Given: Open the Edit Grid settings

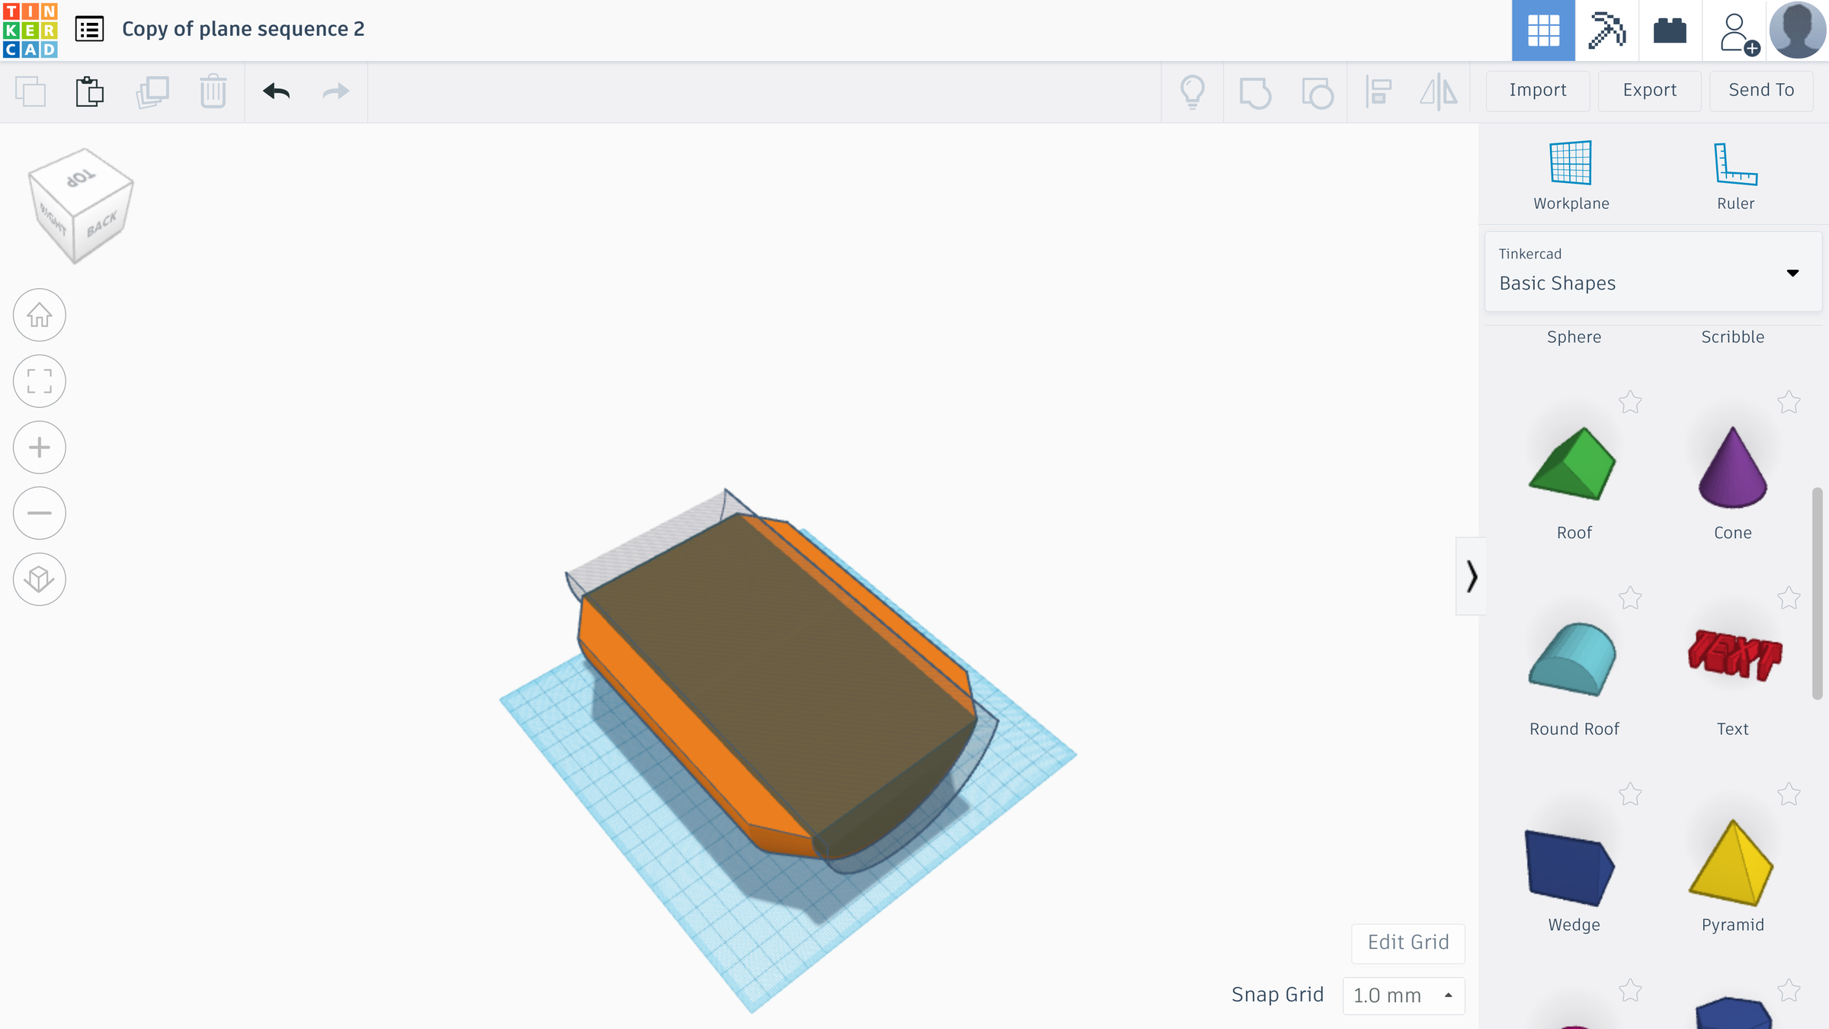Looking at the screenshot, I should tap(1407, 943).
